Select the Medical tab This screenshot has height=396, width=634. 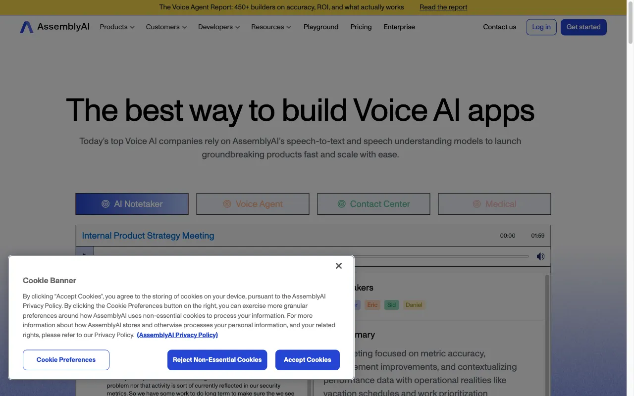[494, 204]
